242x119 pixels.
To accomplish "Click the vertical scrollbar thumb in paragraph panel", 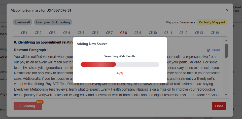I will click(226, 50).
